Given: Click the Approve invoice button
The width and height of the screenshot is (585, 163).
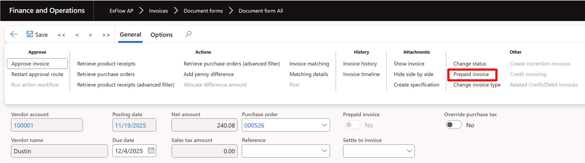Looking at the screenshot, I should click(37, 64).
